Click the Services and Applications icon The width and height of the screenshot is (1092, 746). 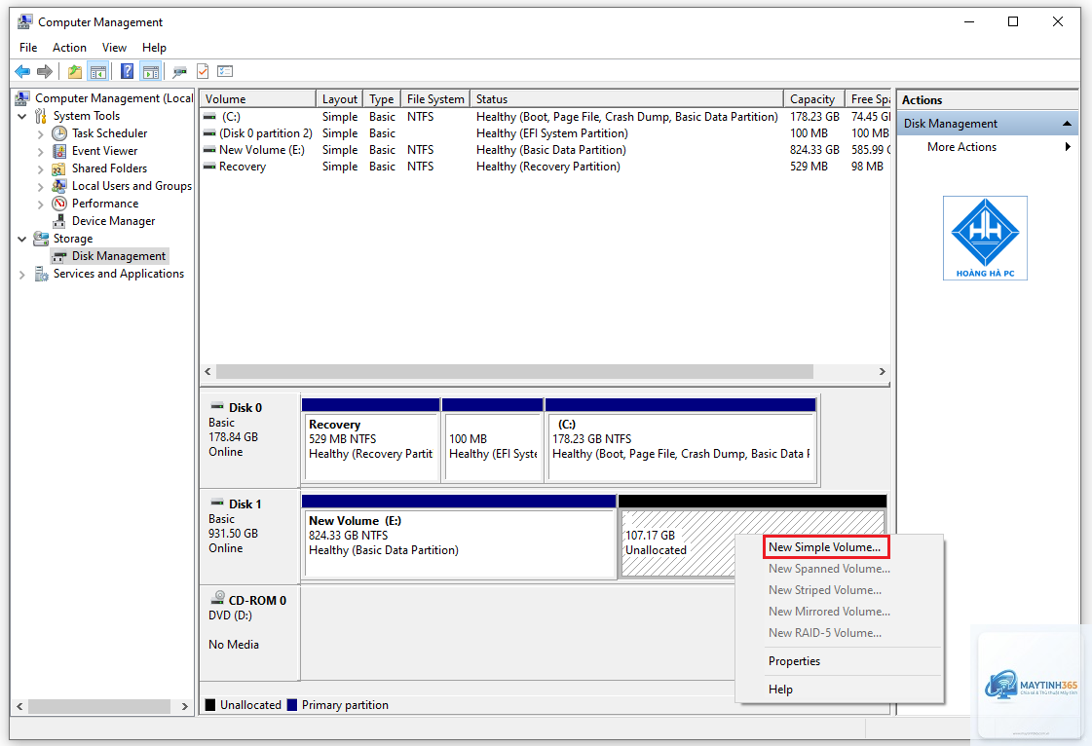tap(41, 274)
